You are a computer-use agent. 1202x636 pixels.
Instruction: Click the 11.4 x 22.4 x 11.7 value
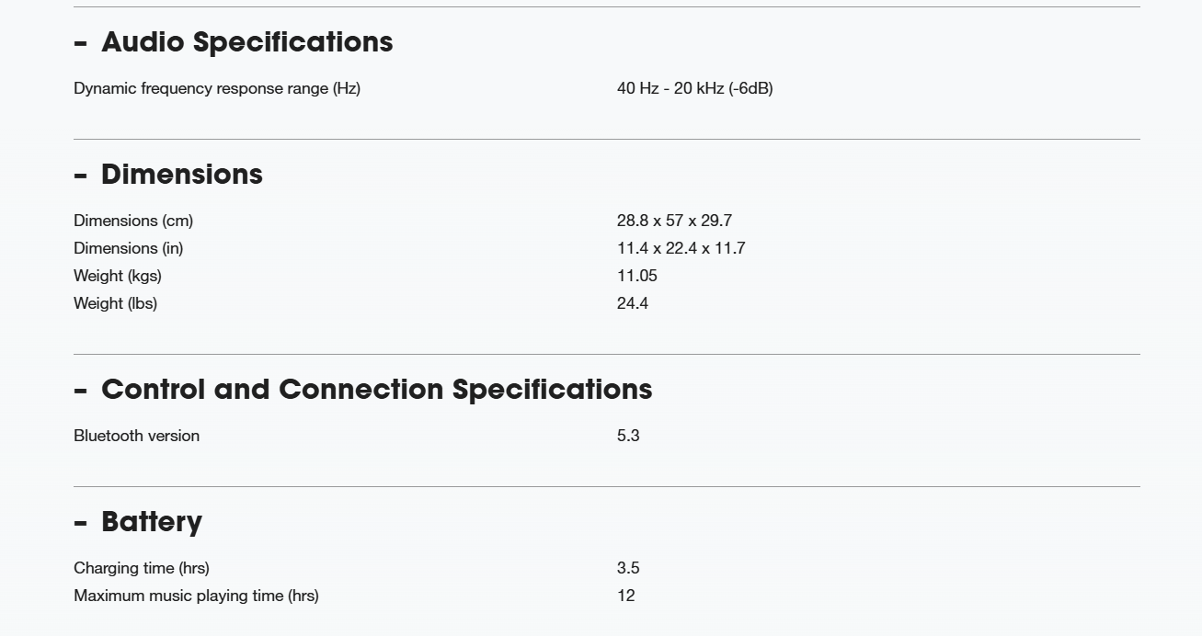coord(681,248)
